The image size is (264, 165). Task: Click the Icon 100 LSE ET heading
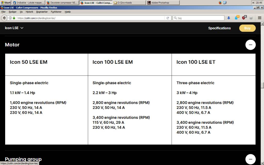pyautogui.click(x=196, y=62)
